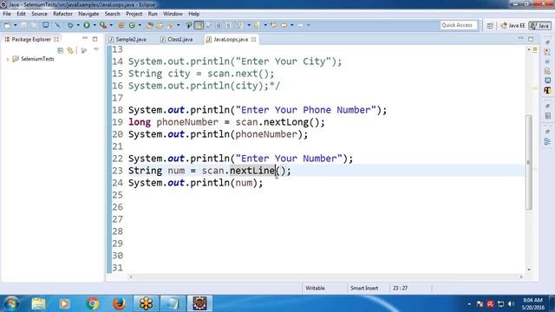Open the Refactor menu
This screenshot has height=312, width=555.
[x=62, y=14]
